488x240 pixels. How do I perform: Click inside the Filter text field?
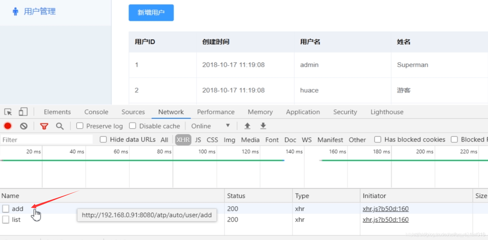tap(46, 140)
